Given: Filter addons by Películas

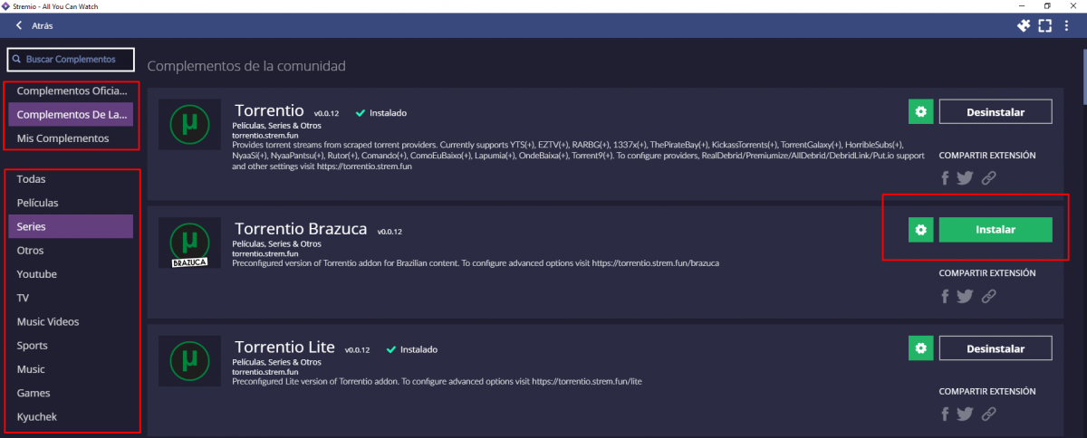Looking at the screenshot, I should click(71, 203).
